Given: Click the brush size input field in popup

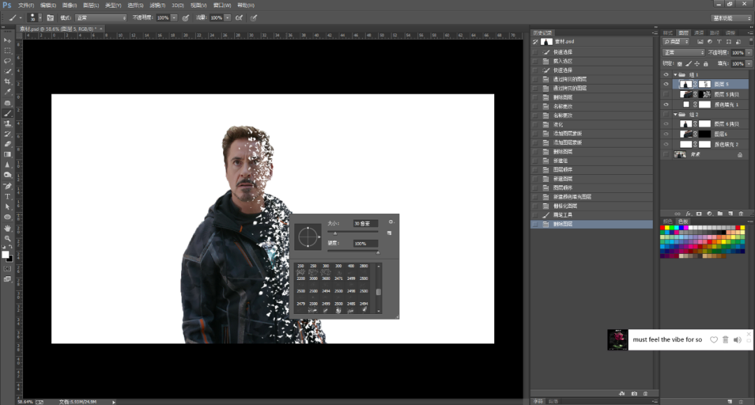Looking at the screenshot, I should click(x=366, y=223).
